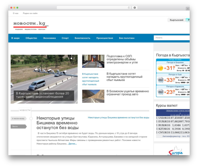Viewport: 198px width, 167px height.
Task: Open the Боомское ущелье road thumbnail
Action: click(x=93, y=96)
